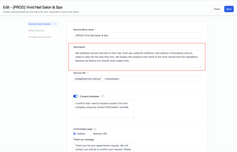The width and height of the screenshot is (237, 152).
Task: Click the Thank you message text area
Action: pyautogui.click(x=104, y=147)
